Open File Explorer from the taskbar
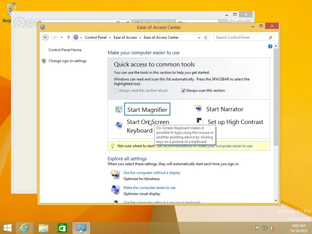The image size is (312, 234). (44, 228)
